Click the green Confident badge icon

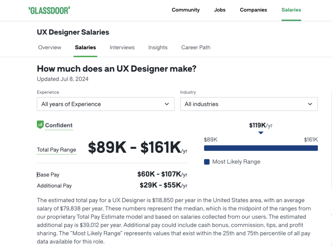pyautogui.click(x=40, y=125)
